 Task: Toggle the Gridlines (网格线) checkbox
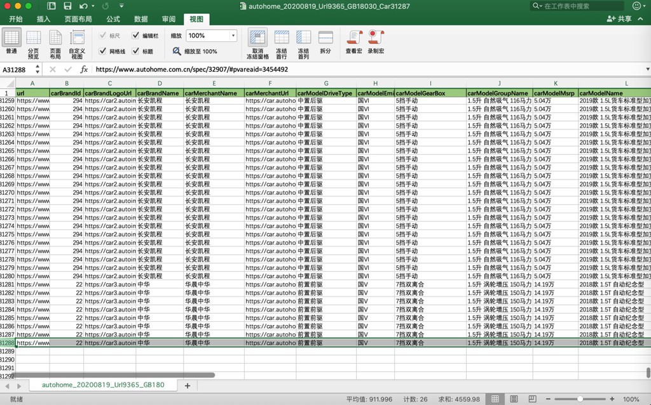(x=102, y=51)
